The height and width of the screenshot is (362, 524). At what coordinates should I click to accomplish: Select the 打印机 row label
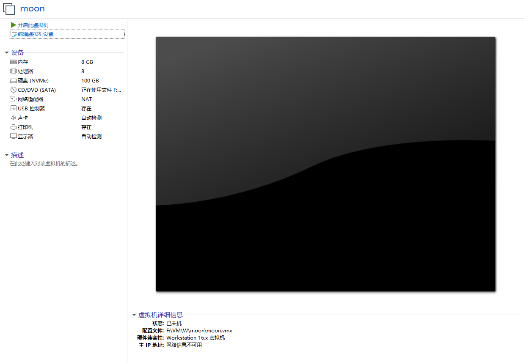point(25,127)
